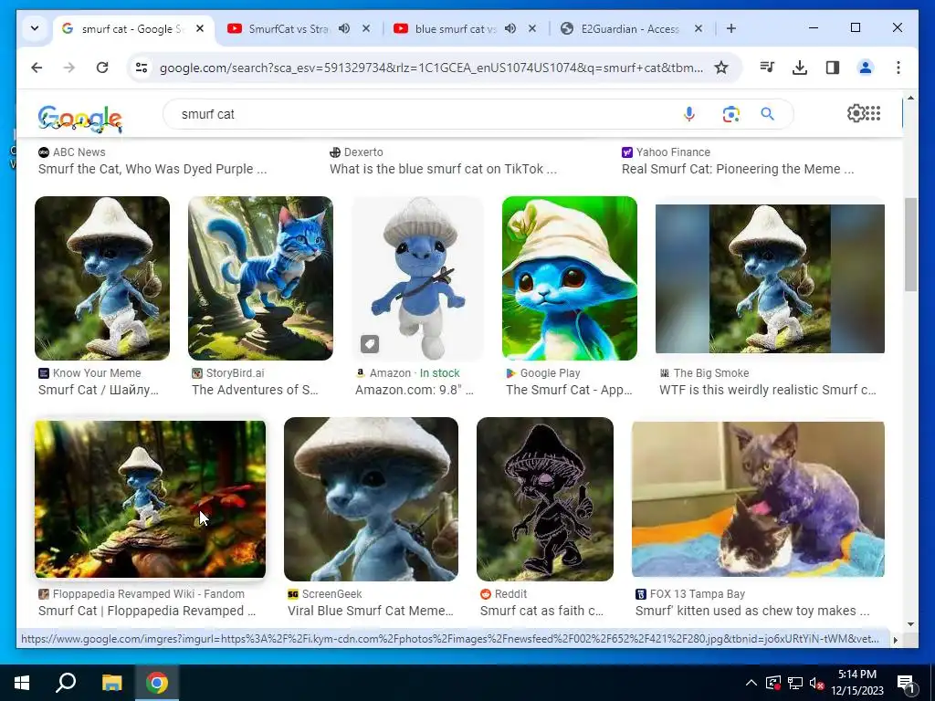Open the tab search dropdown arrow

pos(35,28)
